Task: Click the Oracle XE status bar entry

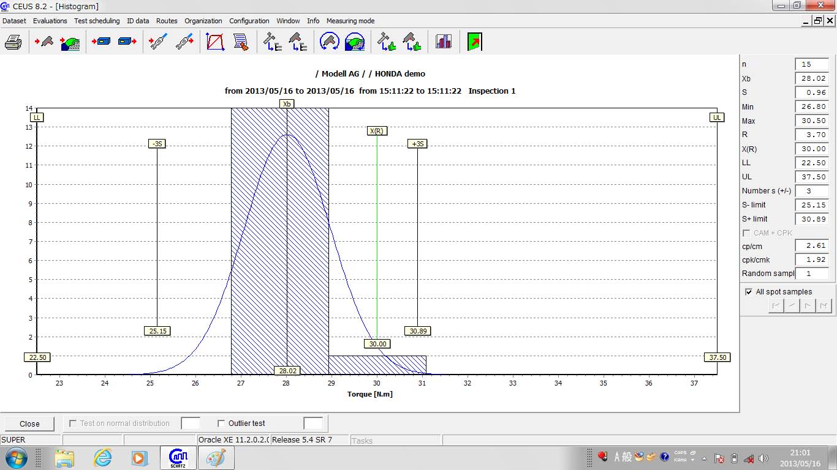Action: [233, 440]
